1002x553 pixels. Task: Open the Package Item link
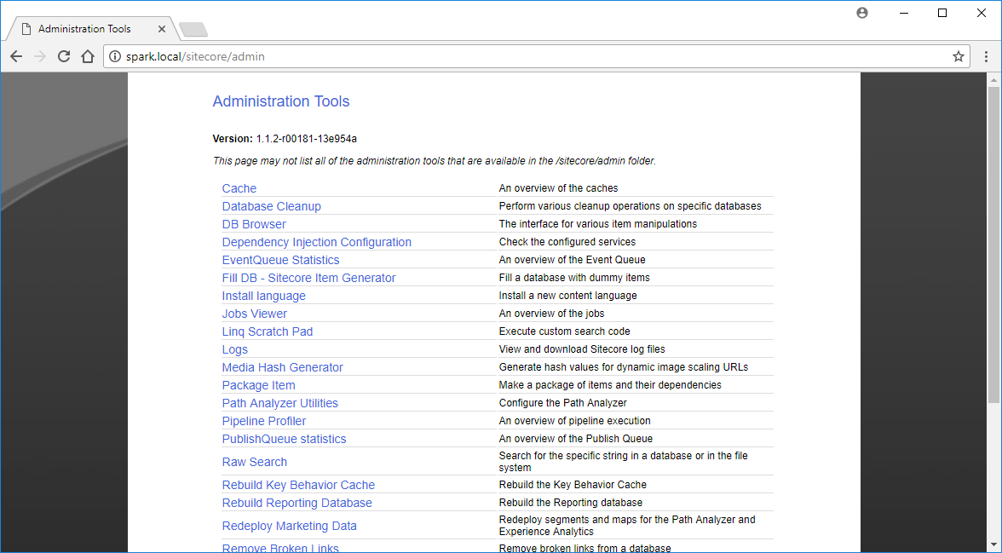(258, 385)
